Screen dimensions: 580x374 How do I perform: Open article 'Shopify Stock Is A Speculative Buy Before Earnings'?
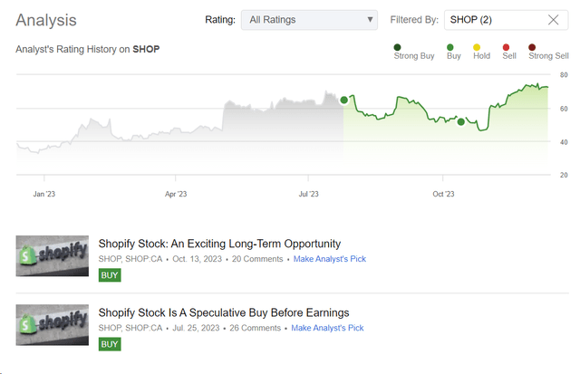coord(224,313)
